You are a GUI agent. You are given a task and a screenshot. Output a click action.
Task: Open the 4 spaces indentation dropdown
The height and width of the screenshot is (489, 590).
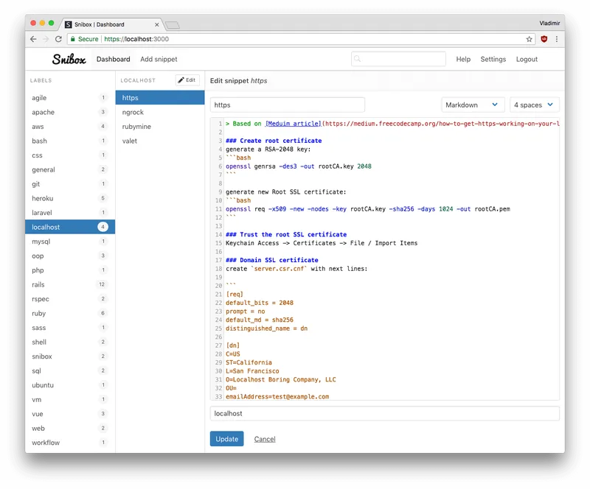[534, 105]
